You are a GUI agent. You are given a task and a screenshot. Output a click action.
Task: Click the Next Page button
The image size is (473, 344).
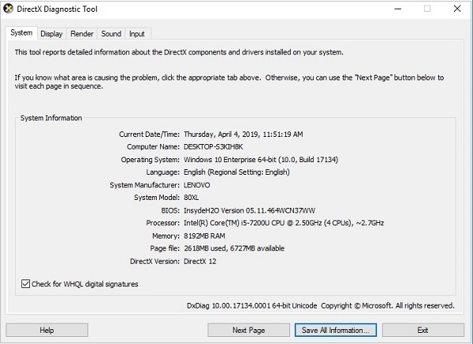250,330
